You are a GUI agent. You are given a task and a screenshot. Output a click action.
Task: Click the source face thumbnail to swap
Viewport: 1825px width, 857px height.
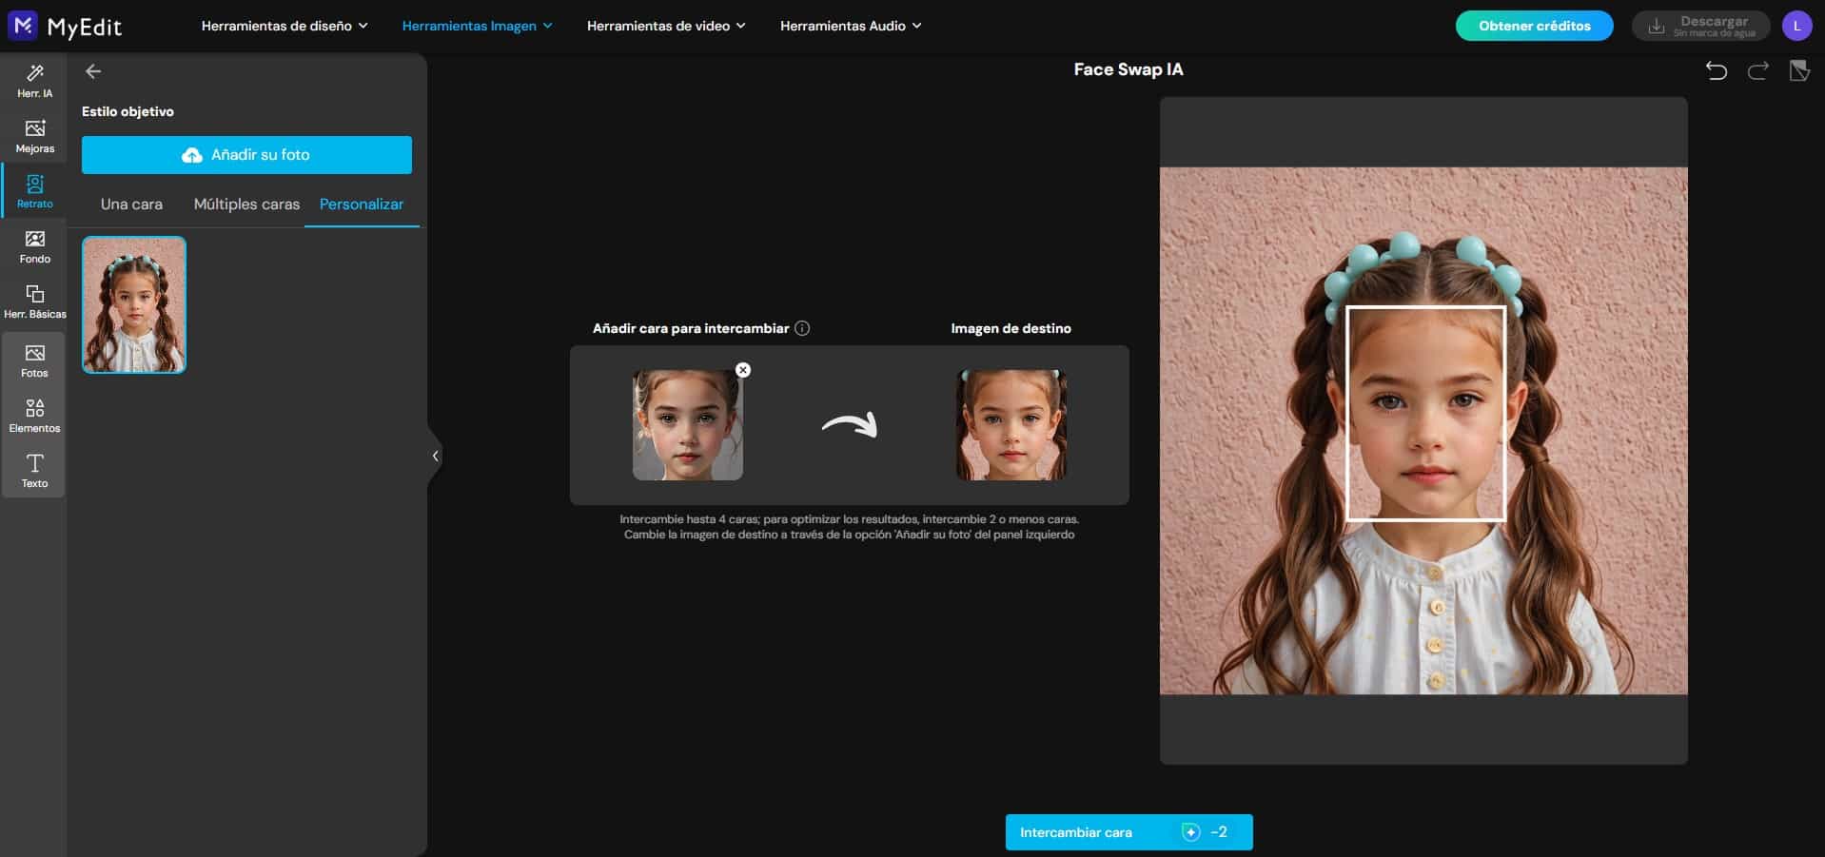coord(688,425)
